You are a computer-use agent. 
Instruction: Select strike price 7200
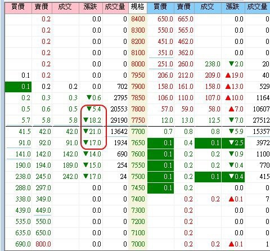click(x=138, y=222)
